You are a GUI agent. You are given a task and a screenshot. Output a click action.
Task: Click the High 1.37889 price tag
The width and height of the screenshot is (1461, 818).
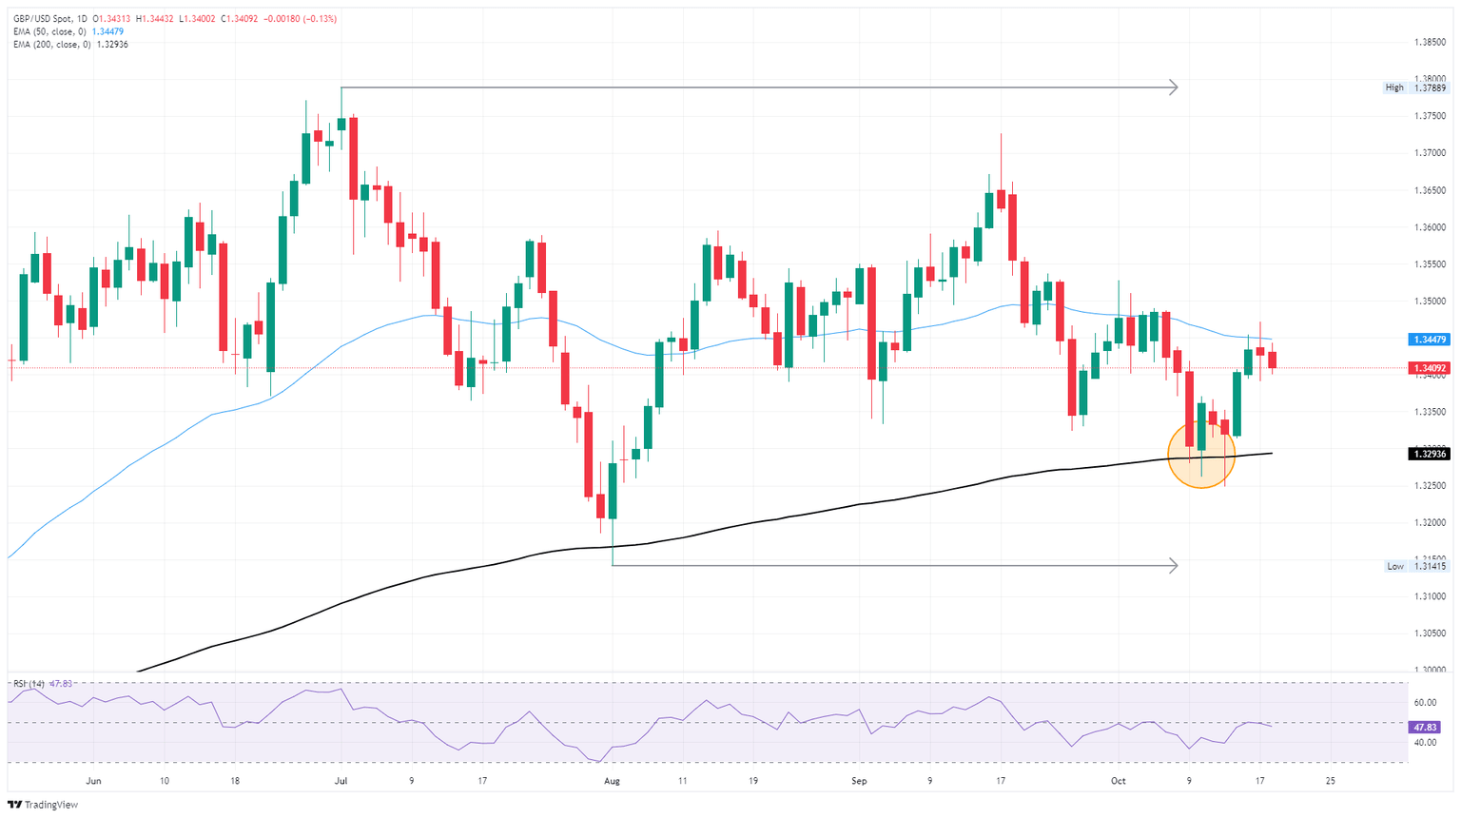(x=1415, y=88)
